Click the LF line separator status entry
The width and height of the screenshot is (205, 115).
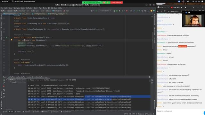point(130,114)
